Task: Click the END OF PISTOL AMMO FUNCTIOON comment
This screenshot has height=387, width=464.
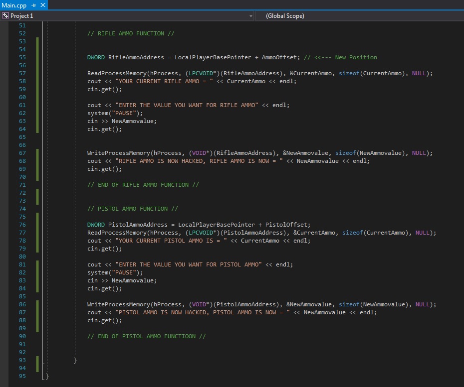Action: pos(146,336)
